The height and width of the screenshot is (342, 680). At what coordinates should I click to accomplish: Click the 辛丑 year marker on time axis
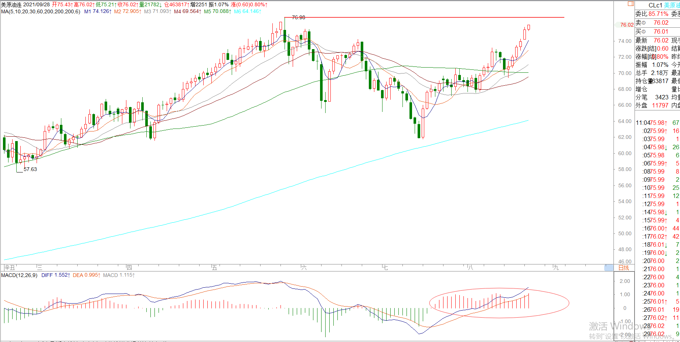(x=10, y=268)
